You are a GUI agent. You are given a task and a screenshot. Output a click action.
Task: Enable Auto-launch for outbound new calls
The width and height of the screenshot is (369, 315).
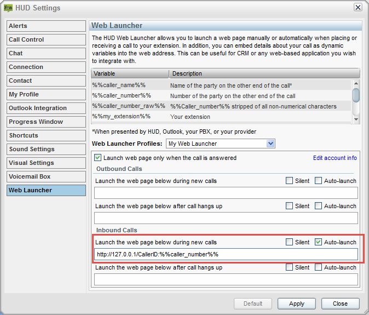pos(318,181)
